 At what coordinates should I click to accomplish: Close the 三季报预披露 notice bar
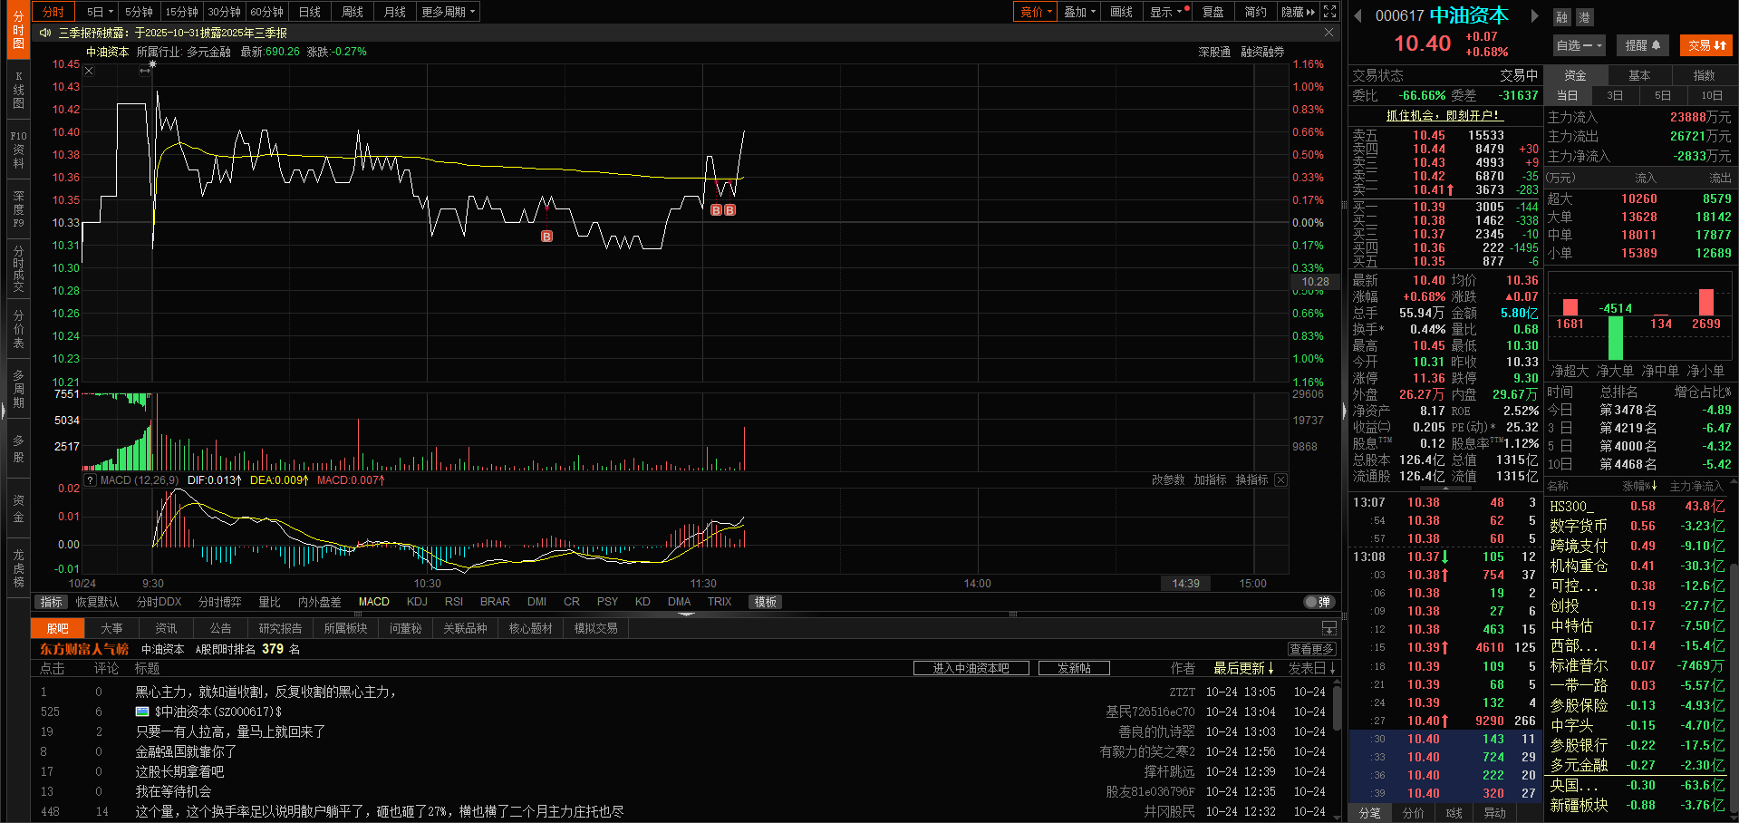[1329, 33]
